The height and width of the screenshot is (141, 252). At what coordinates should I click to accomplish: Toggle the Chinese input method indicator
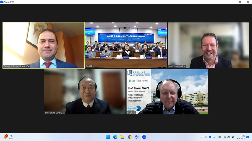click(220, 137)
